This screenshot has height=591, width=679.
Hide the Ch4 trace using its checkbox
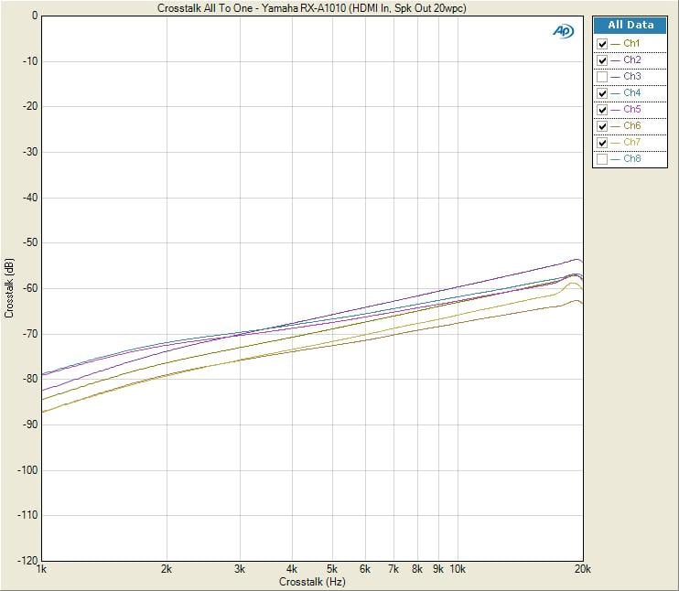602,93
